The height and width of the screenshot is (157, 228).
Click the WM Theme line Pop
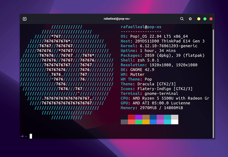click(x=136, y=79)
